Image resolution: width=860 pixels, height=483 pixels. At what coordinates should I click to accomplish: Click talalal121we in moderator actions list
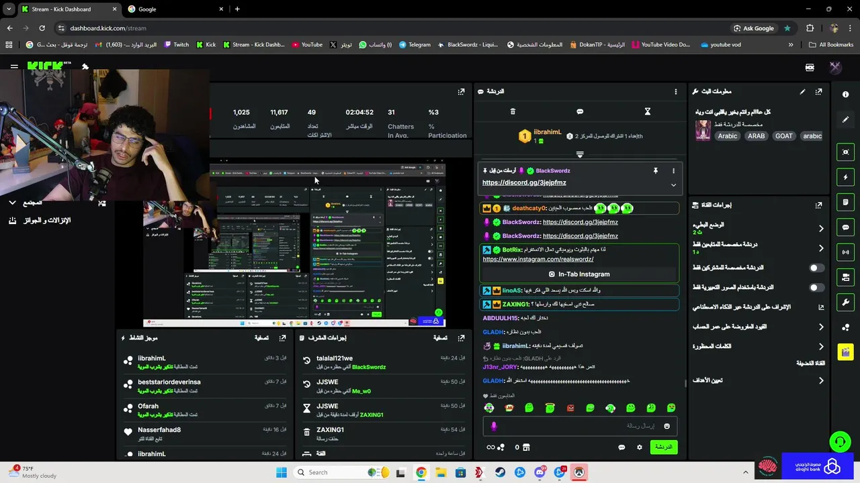pyautogui.click(x=335, y=358)
